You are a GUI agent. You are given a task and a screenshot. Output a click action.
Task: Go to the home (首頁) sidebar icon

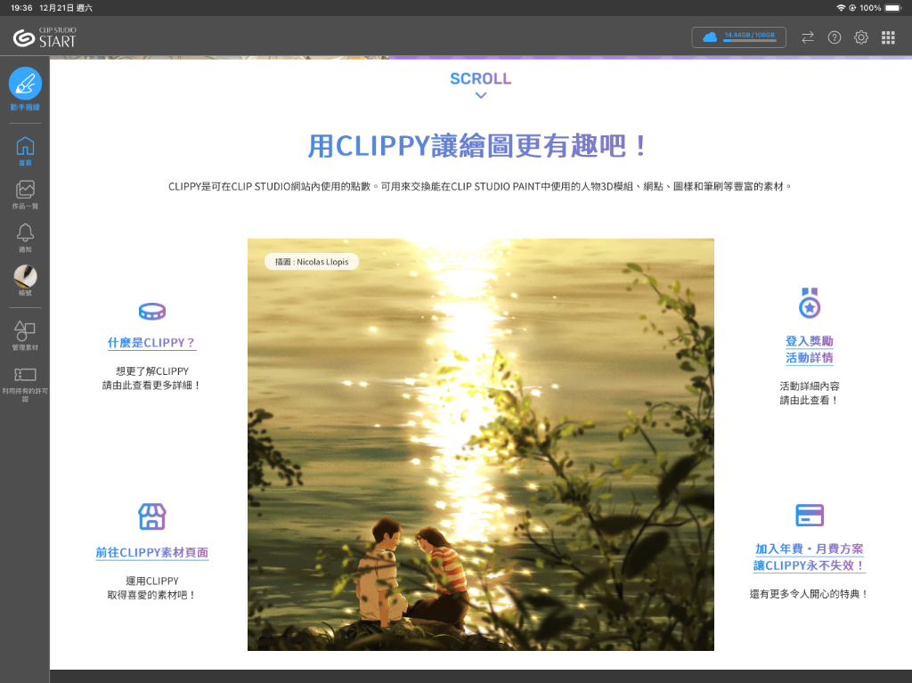(x=25, y=146)
